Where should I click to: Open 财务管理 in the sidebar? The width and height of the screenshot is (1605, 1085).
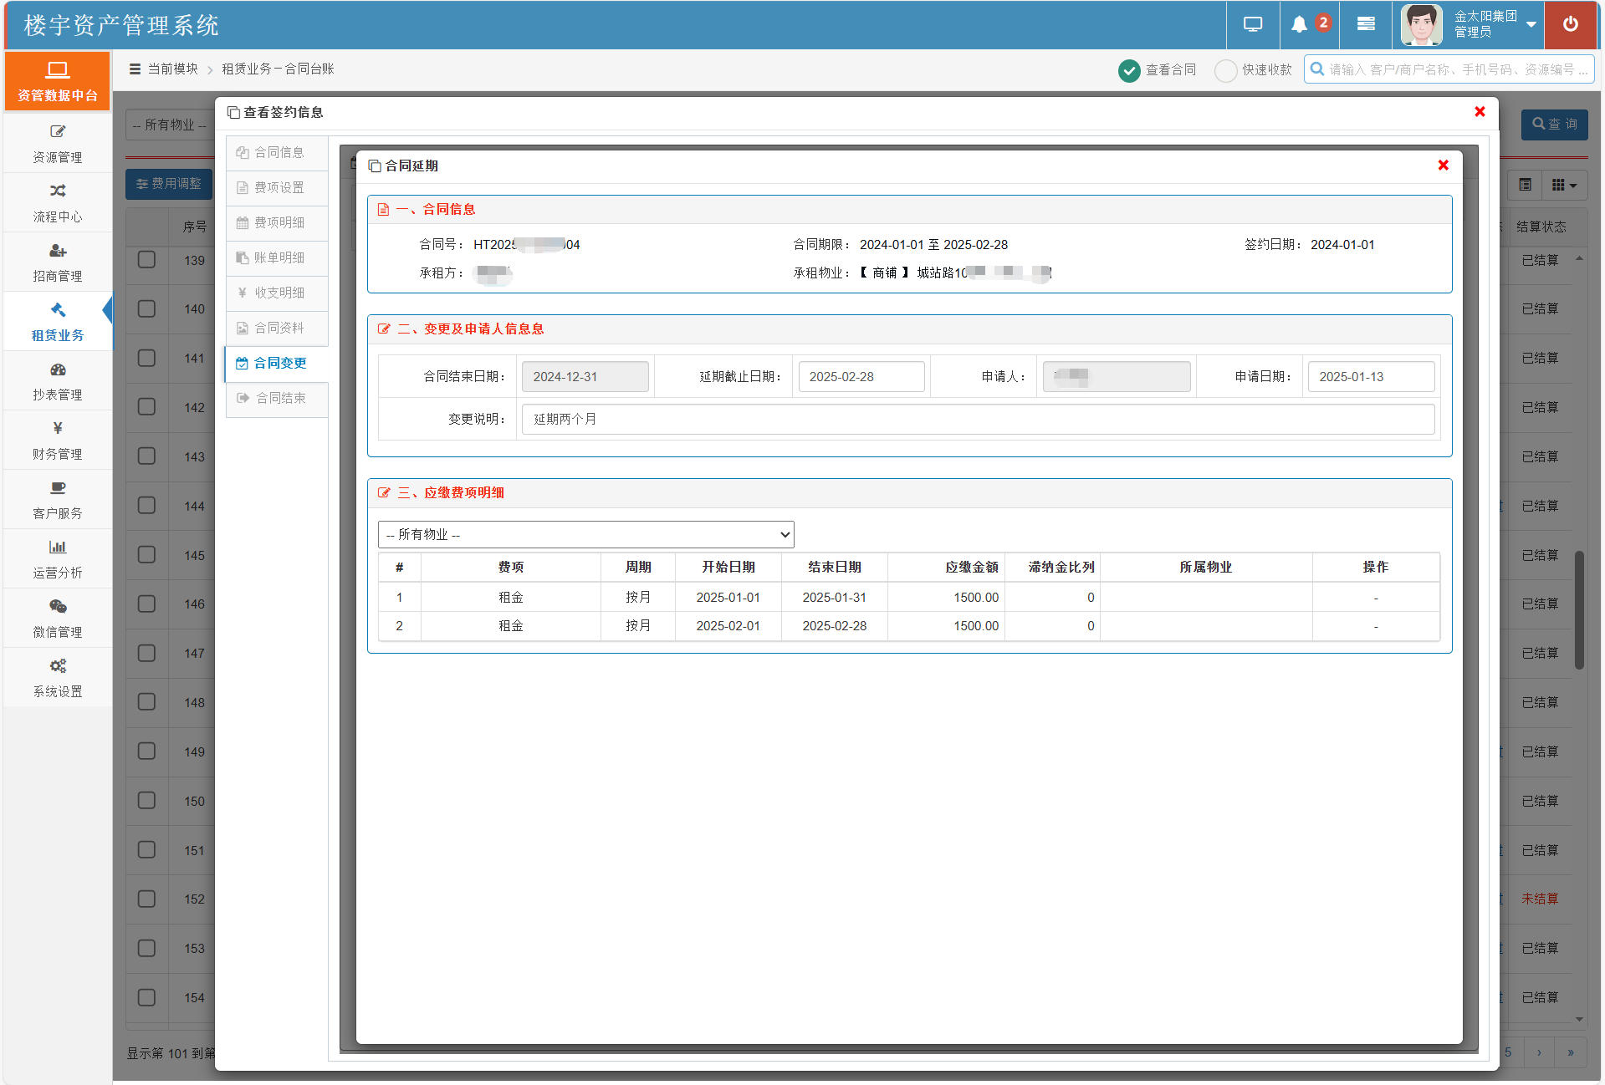(58, 441)
